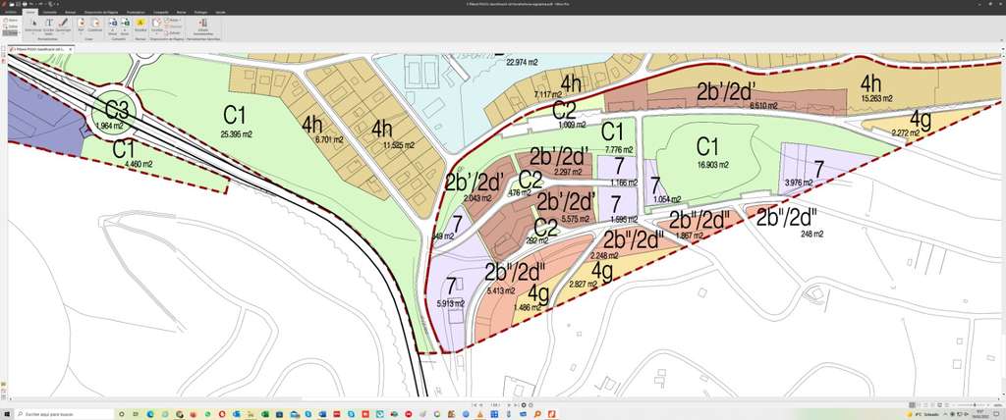This screenshot has height=420, width=1006.
Task: Toggle the Editar tool
Action: (11, 26)
